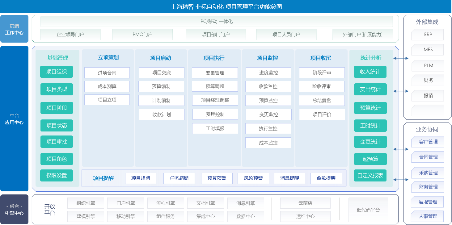Click the 总结复盘 box
The image size is (452, 225).
coord(322,101)
